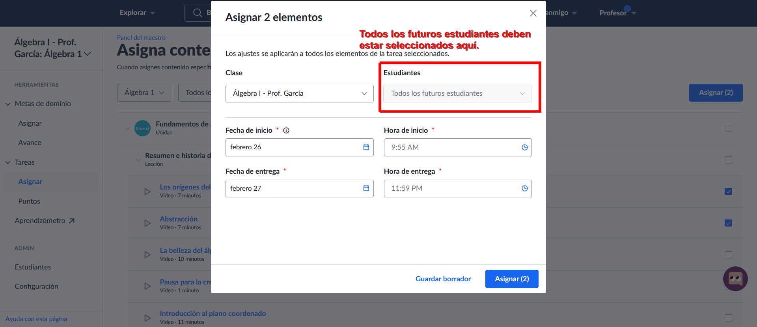Uncheck the Abstracción video checkbox

pyautogui.click(x=728, y=223)
